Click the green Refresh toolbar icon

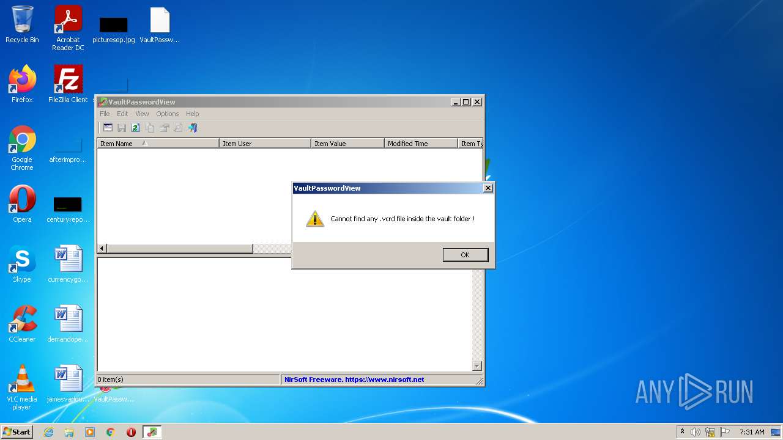(x=136, y=128)
